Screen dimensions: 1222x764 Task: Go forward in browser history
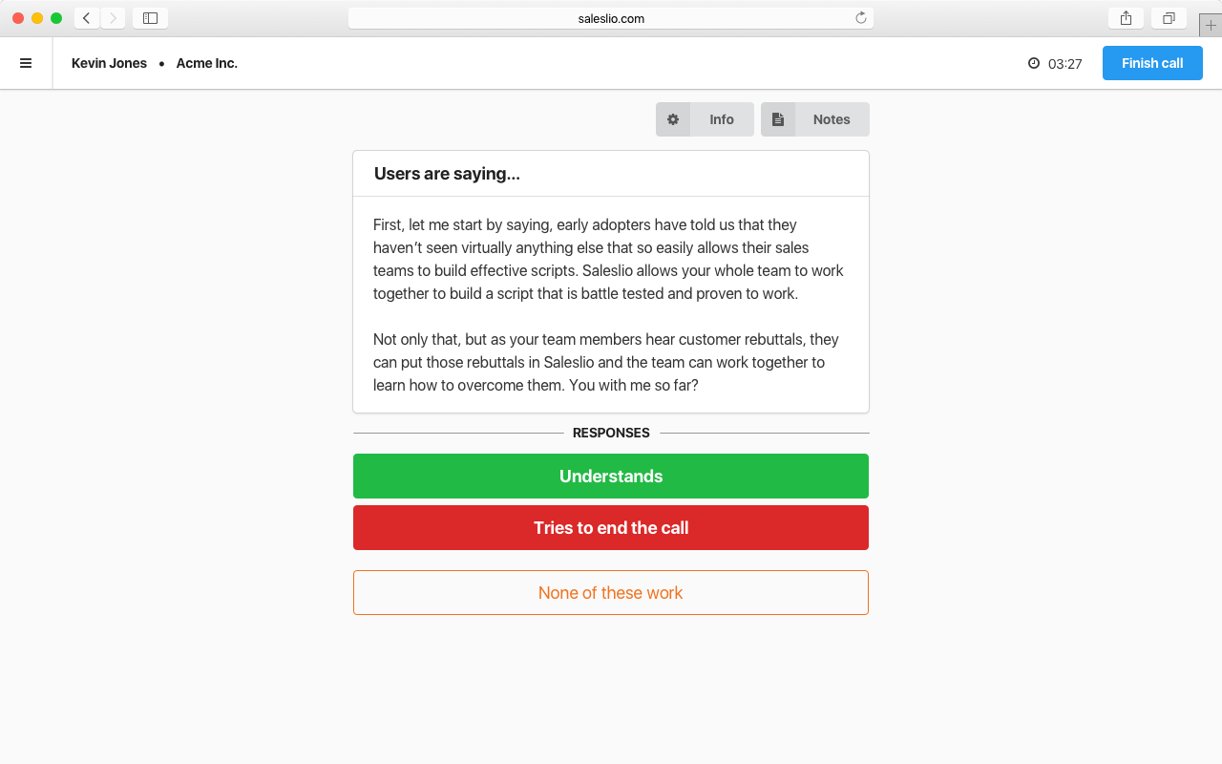point(113,18)
